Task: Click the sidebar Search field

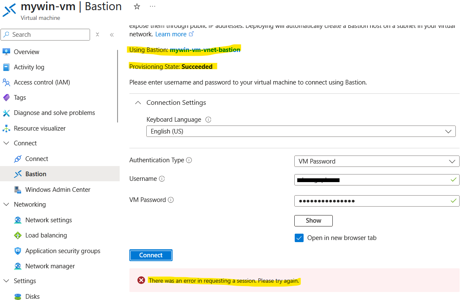Action: (46, 35)
